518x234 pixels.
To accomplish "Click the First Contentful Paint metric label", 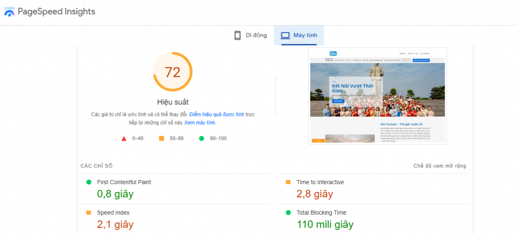I will tap(124, 182).
